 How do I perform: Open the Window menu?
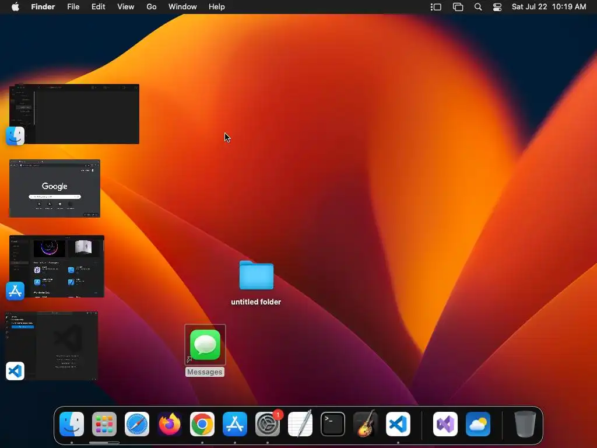[x=182, y=7]
